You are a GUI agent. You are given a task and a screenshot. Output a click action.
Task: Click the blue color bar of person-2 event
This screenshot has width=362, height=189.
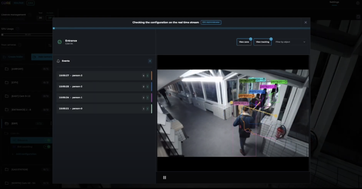[152, 87]
